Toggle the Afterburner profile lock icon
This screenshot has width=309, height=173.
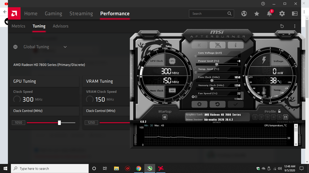pyautogui.click(x=279, y=111)
